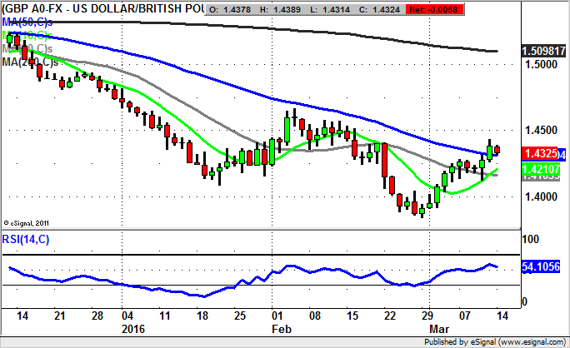
Task: Click the GBP A0-FX chart title
Action: (x=100, y=9)
